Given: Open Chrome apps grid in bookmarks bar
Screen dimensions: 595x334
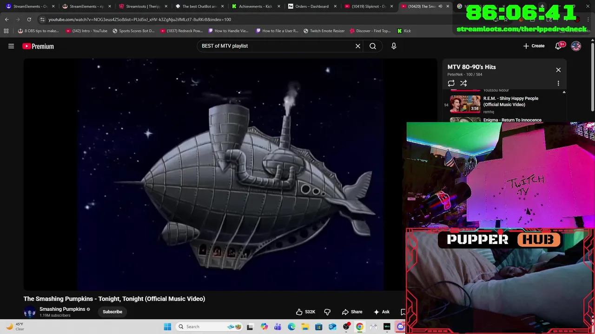Looking at the screenshot, I should click(6, 31).
